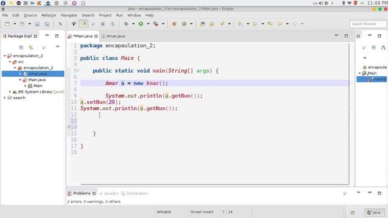Open the Source menu
Screen dimensions: 388x218
pos(30,15)
